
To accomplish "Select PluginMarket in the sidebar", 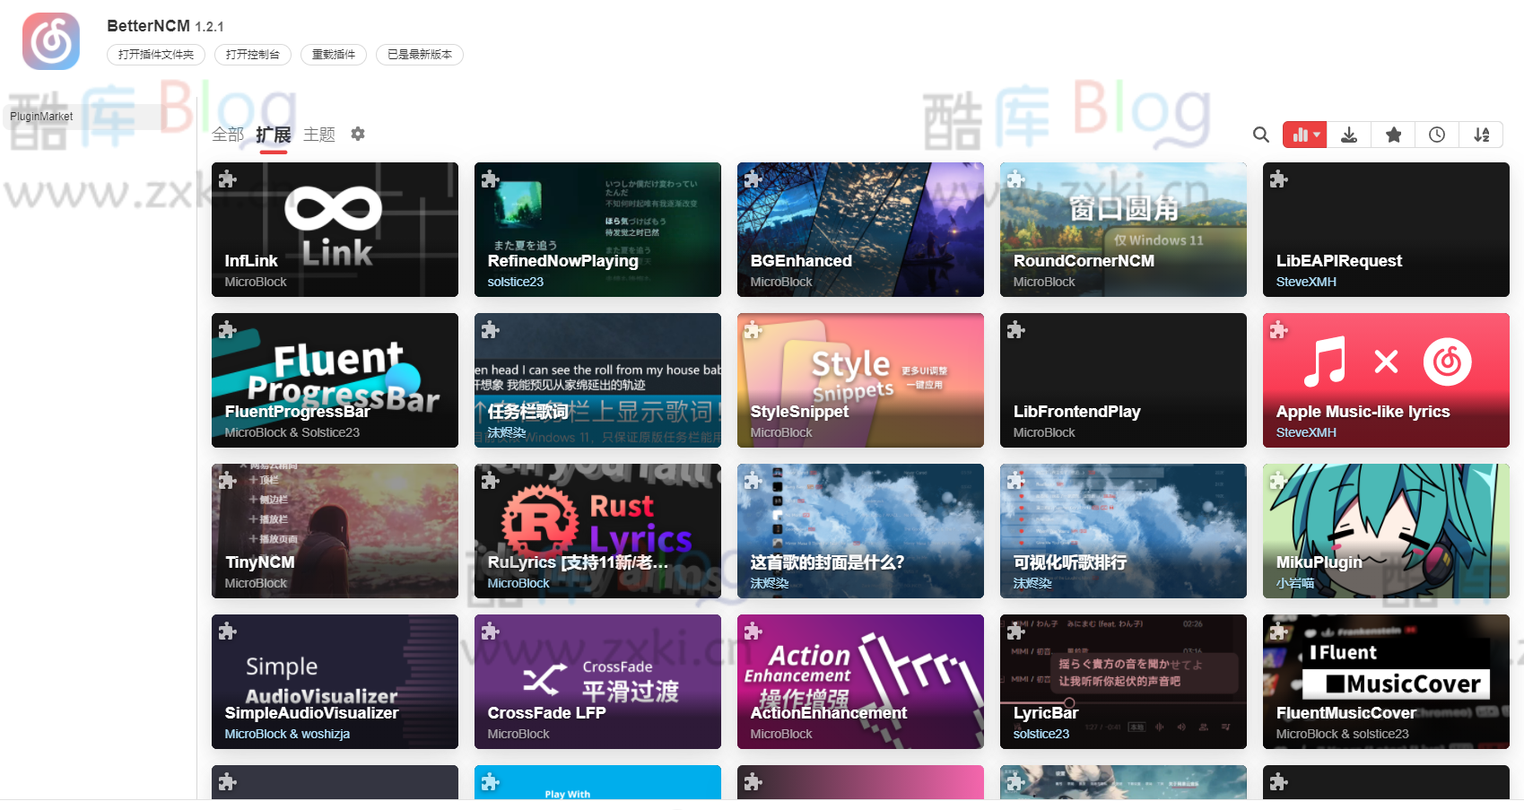I will pyautogui.click(x=41, y=117).
